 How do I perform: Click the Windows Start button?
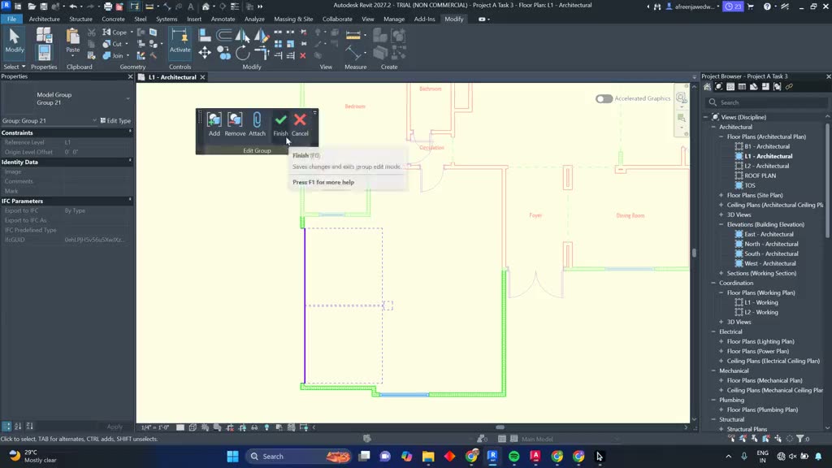pyautogui.click(x=232, y=457)
